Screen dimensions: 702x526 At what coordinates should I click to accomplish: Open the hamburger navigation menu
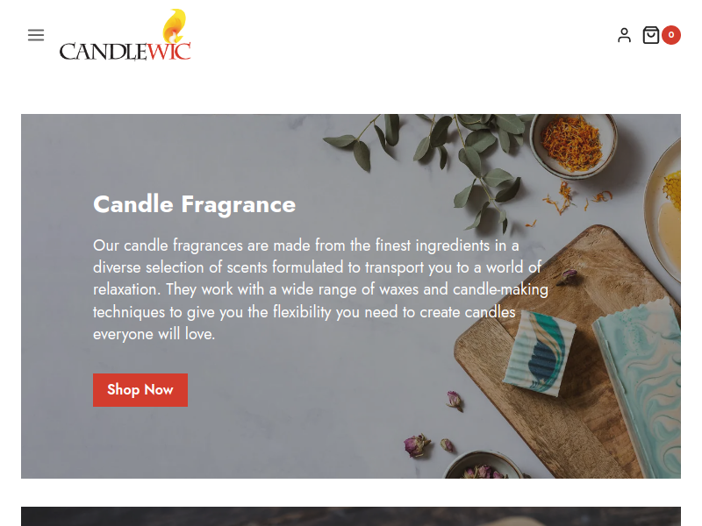click(36, 35)
